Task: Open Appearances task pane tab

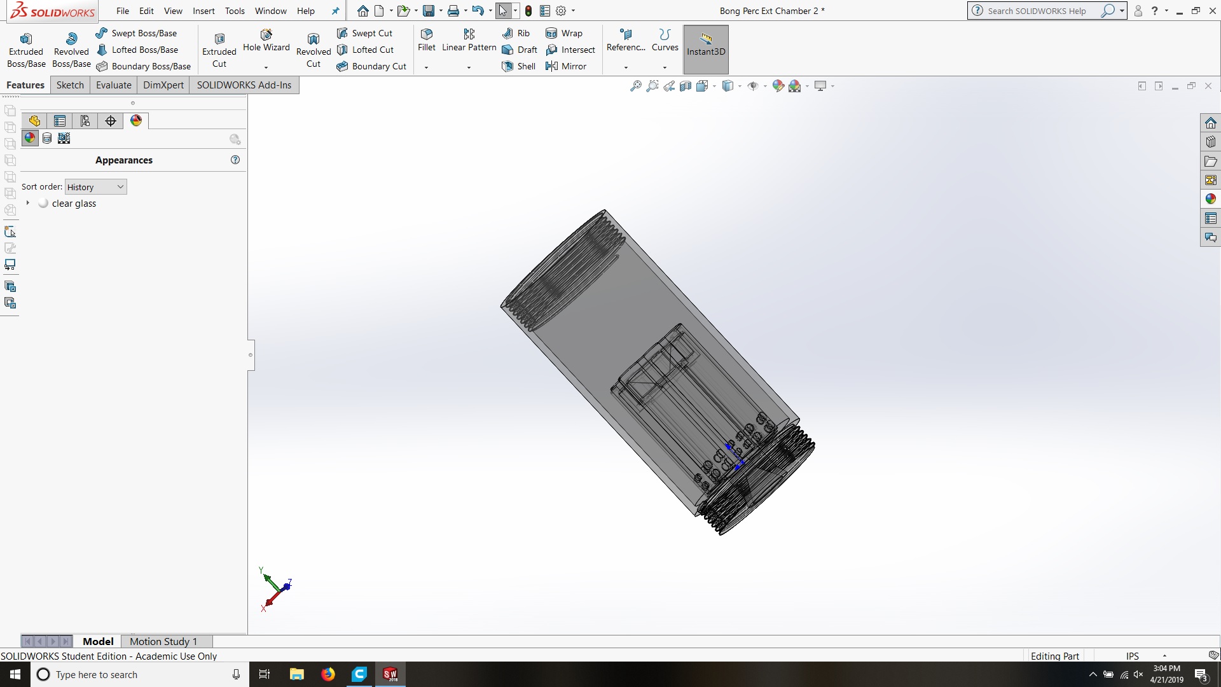Action: pos(1210,199)
